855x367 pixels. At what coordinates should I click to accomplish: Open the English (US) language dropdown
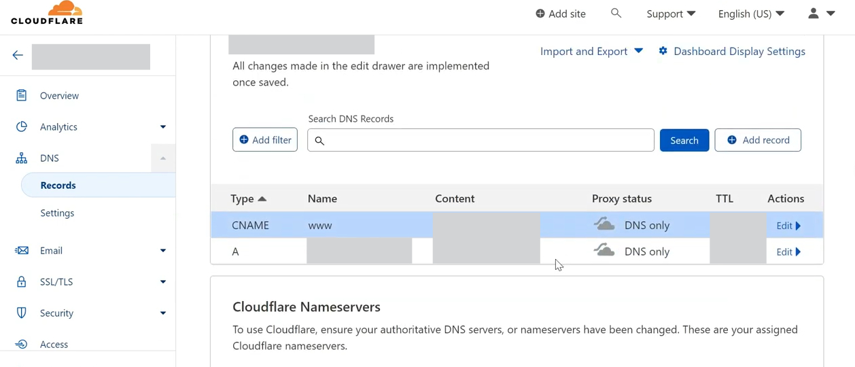tap(751, 14)
